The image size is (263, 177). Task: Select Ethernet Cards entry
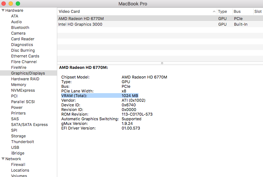pos(25,56)
